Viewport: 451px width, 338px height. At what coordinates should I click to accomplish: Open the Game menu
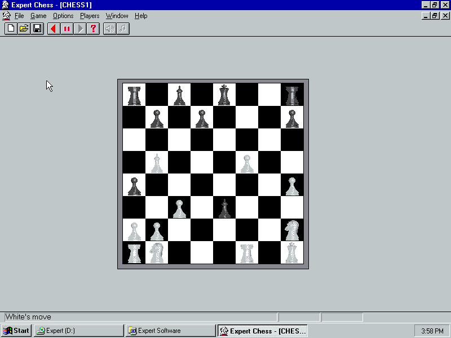tap(38, 16)
